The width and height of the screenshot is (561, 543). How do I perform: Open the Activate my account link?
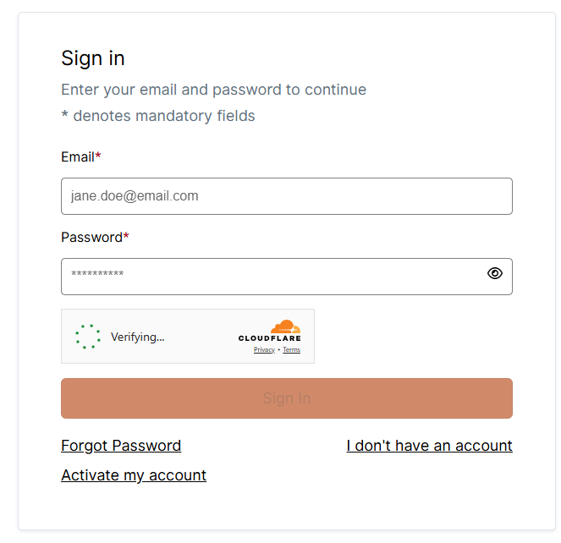pyautogui.click(x=134, y=475)
